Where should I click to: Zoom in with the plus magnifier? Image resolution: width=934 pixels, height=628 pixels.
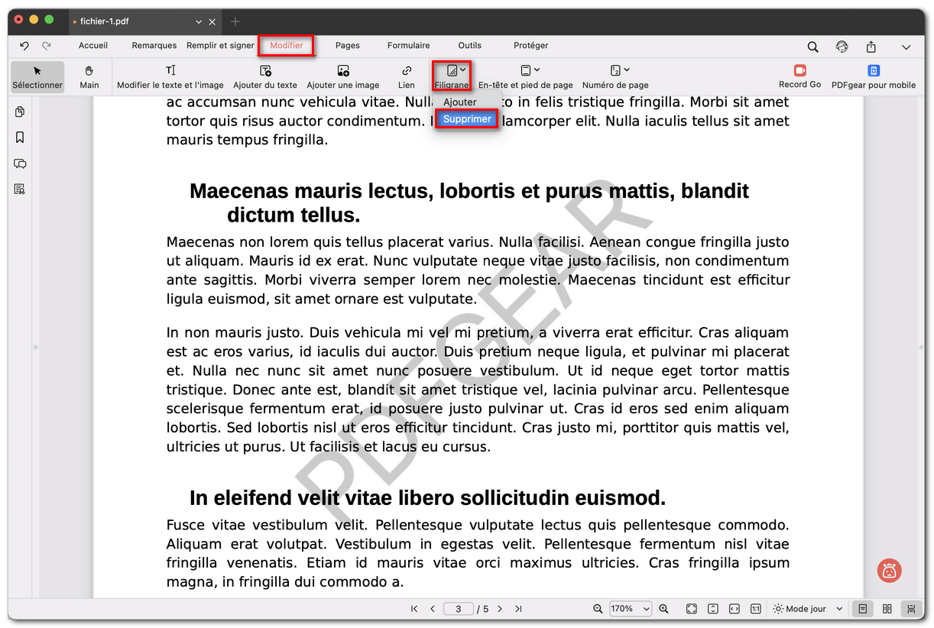663,609
